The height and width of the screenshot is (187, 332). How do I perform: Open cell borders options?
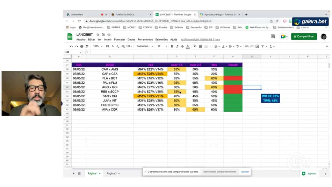pyautogui.click(x=200, y=46)
